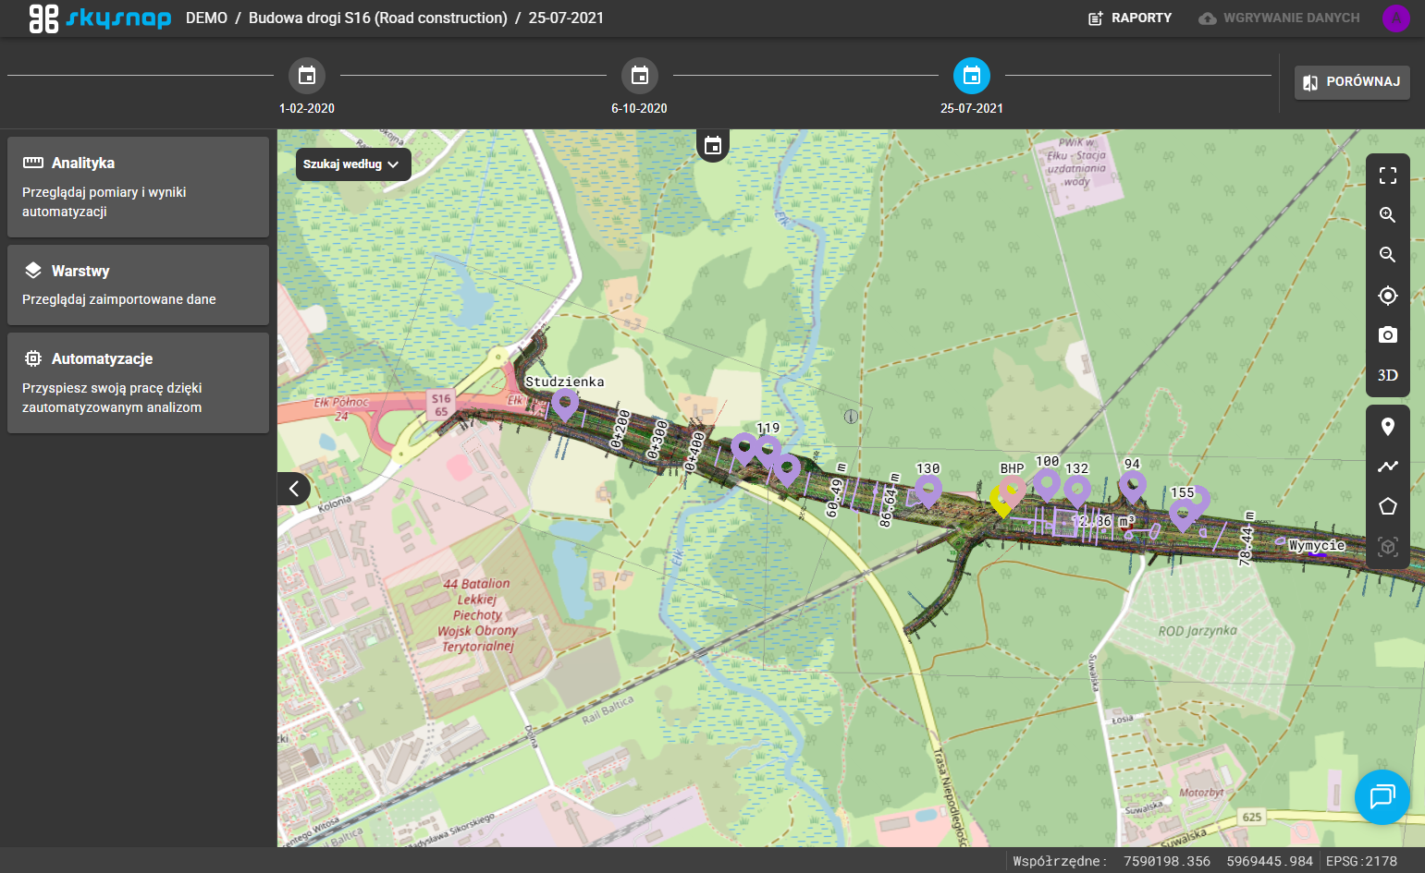Click the DEMO breadcrumb link

[206, 18]
